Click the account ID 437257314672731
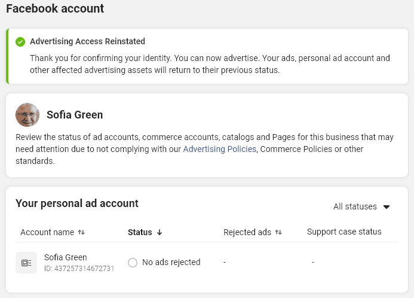 click(x=79, y=269)
